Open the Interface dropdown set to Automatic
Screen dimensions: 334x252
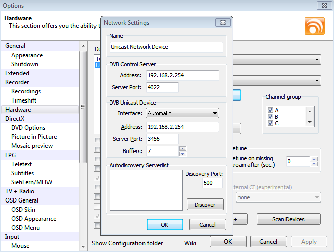tap(182, 113)
